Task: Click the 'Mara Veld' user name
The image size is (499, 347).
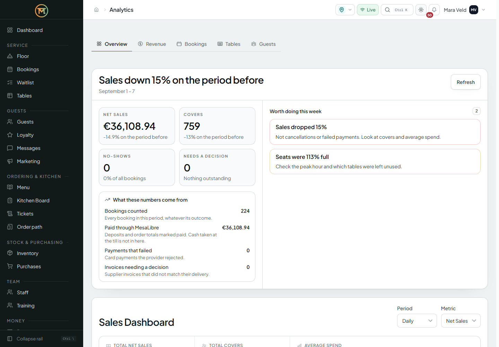Action: coord(455,10)
